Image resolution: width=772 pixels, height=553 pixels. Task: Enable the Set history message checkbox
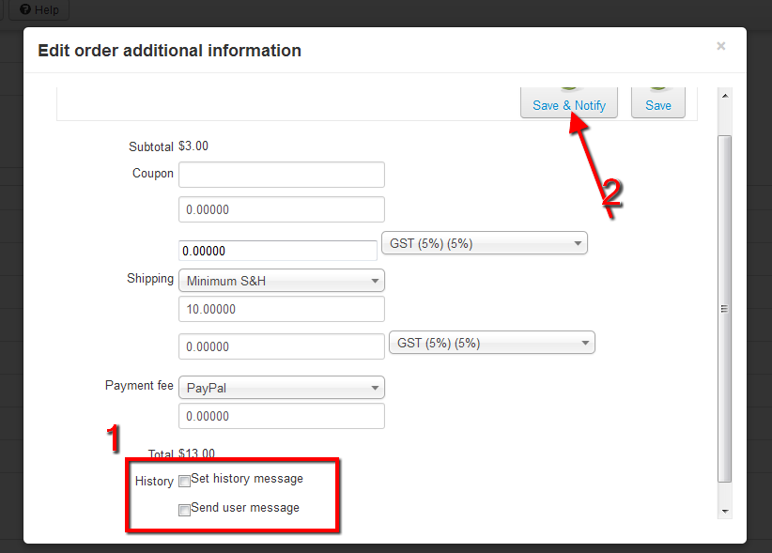(185, 481)
